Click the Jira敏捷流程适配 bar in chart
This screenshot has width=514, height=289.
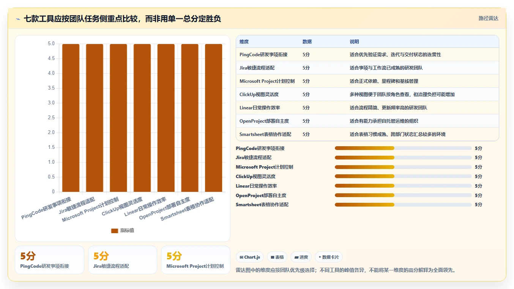[95, 118]
